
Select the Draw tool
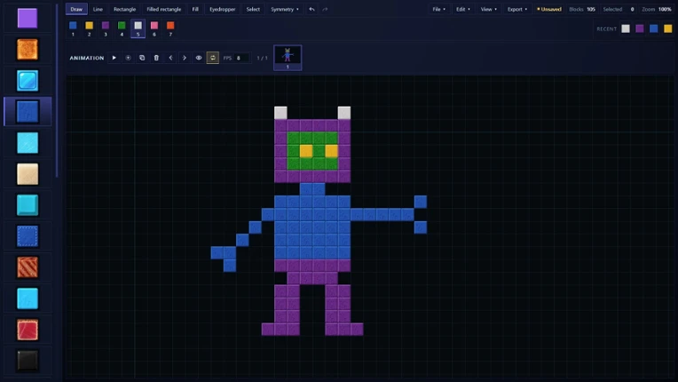click(x=76, y=9)
